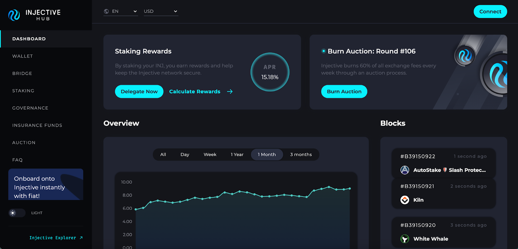The height and width of the screenshot is (249, 518).
Task: Click the first data point on chart
Action: (x=136, y=210)
